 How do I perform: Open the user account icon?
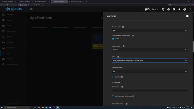[185, 9]
